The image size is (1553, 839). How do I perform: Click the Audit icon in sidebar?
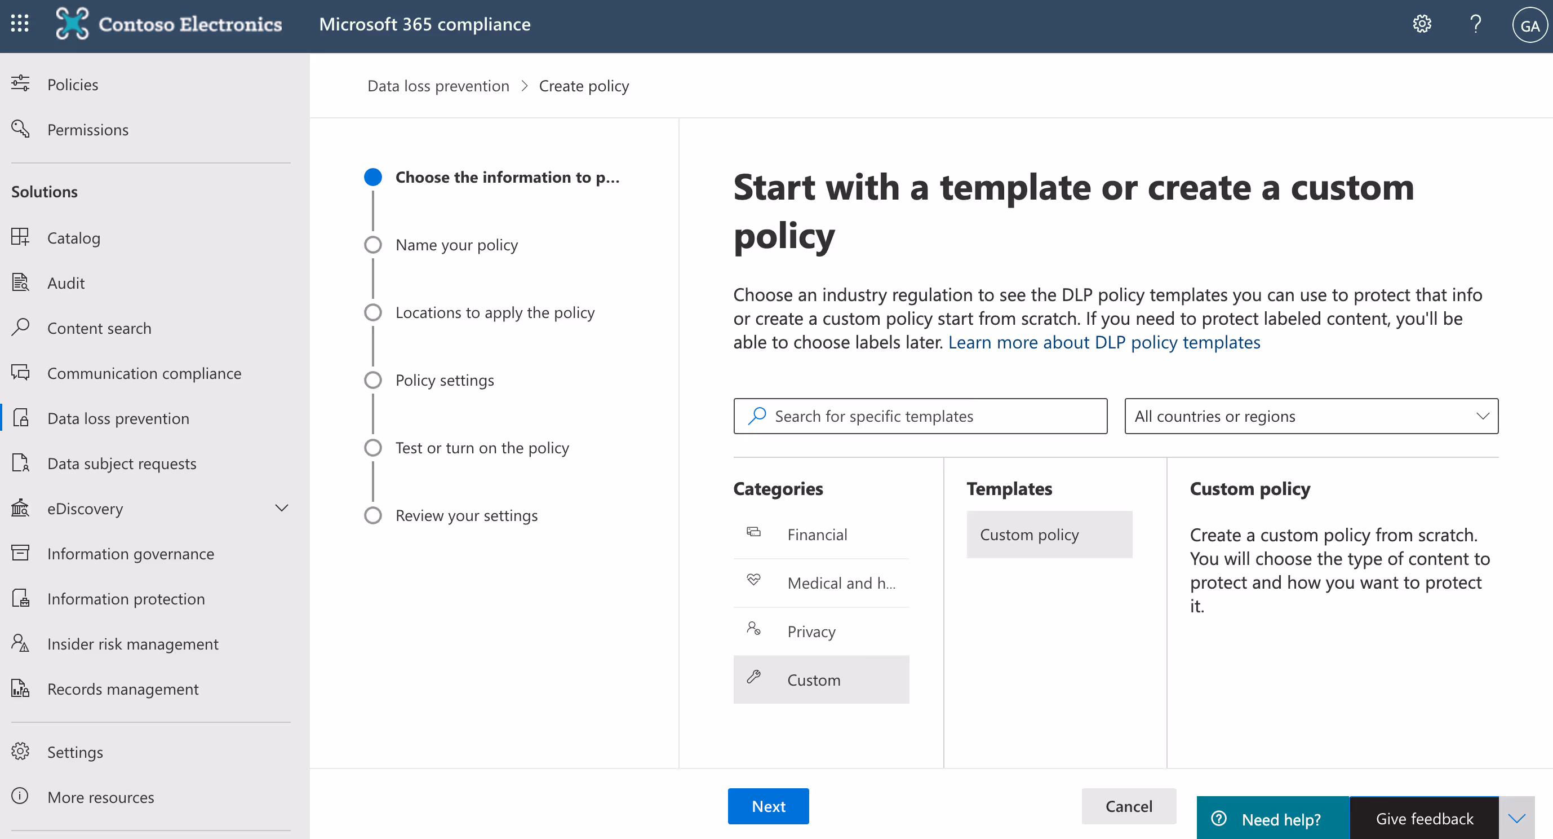(x=20, y=282)
